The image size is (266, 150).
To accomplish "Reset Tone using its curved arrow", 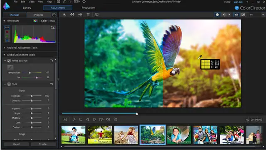I will coord(52,84).
